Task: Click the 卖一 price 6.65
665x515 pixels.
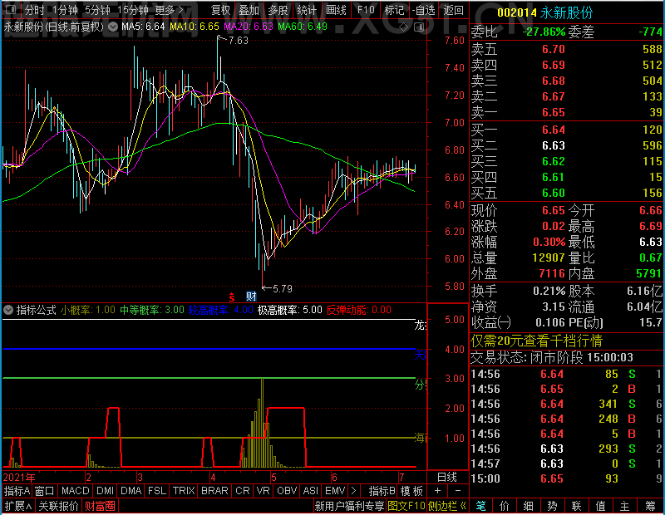Action: coord(554,112)
